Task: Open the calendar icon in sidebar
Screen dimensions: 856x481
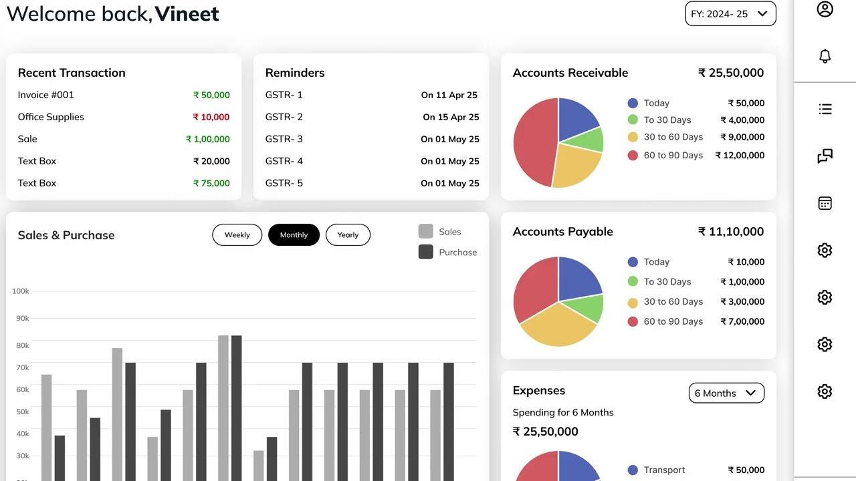Action: (x=825, y=204)
